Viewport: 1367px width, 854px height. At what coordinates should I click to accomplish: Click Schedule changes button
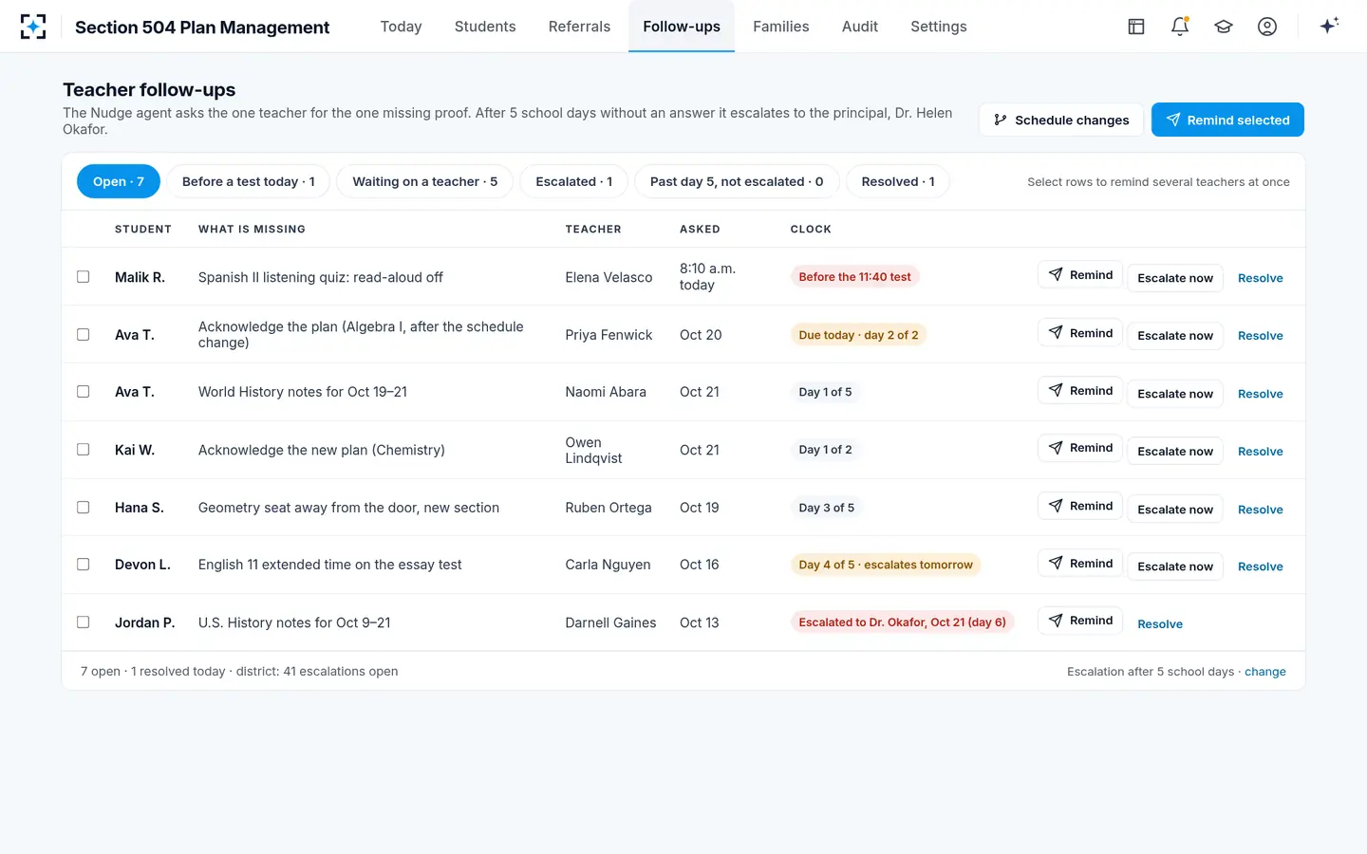[x=1061, y=120]
